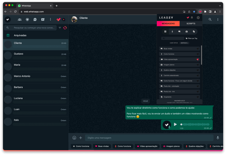226x155 pixels.
Task: Open a new browser tab
Action: coord(56,6)
